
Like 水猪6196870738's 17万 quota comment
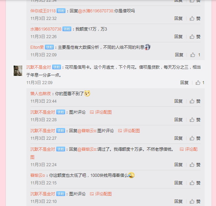point(195,36)
